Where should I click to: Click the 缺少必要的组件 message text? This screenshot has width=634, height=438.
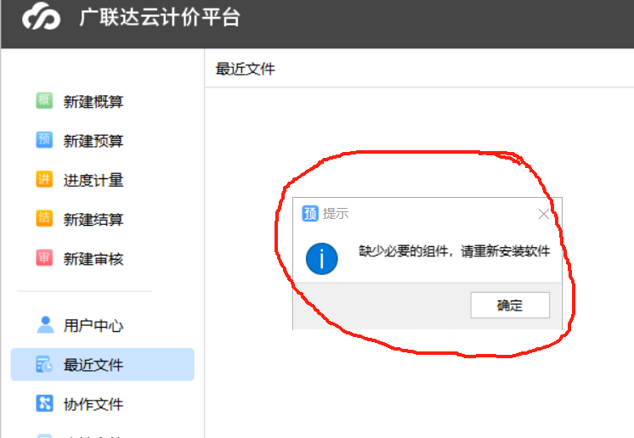(454, 251)
